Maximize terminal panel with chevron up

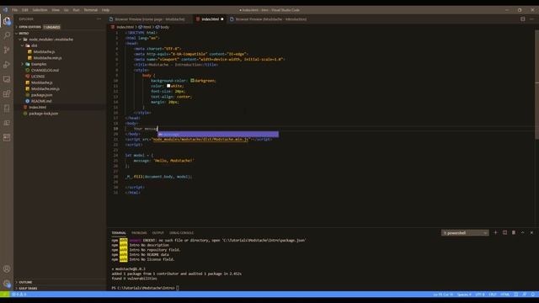click(522, 232)
